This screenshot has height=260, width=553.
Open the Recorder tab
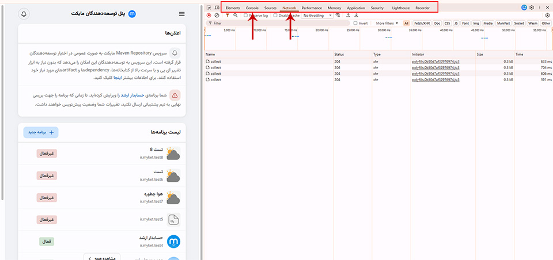coord(422,7)
